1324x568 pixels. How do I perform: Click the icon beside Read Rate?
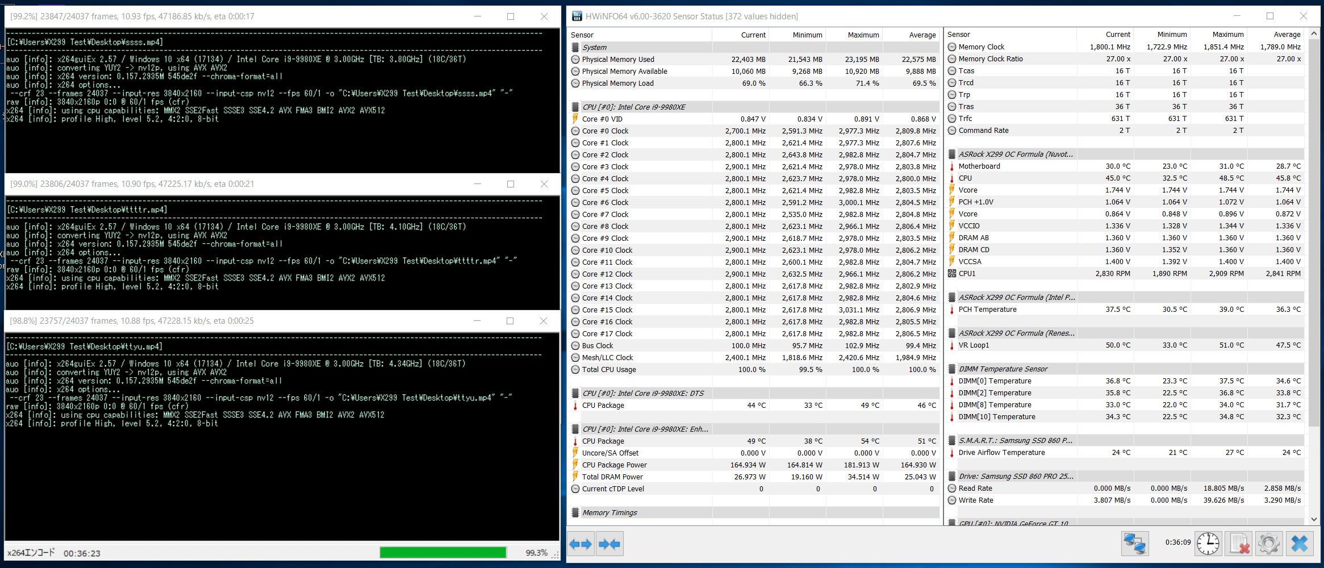[952, 488]
